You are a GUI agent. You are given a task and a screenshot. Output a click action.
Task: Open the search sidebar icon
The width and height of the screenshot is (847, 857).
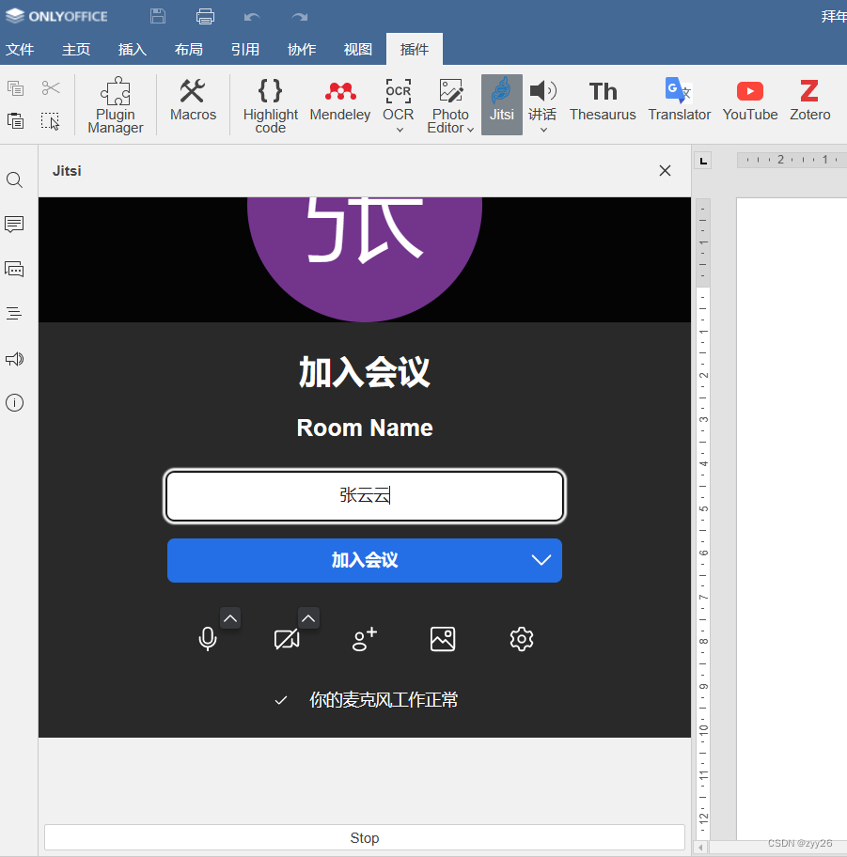click(15, 179)
